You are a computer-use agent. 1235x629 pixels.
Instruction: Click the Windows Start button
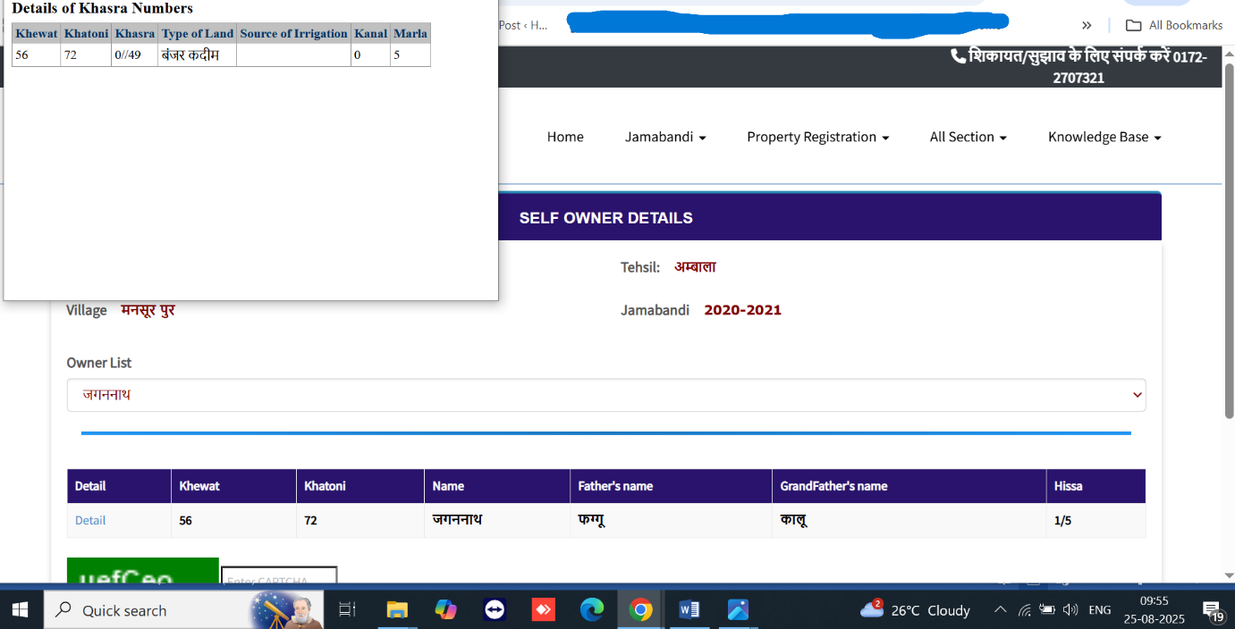20,610
